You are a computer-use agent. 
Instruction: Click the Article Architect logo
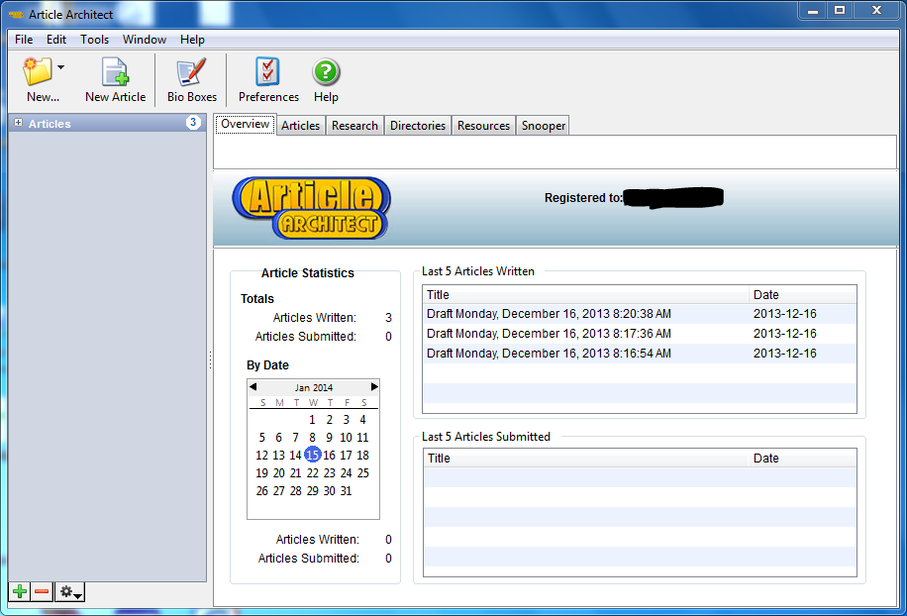(x=311, y=208)
